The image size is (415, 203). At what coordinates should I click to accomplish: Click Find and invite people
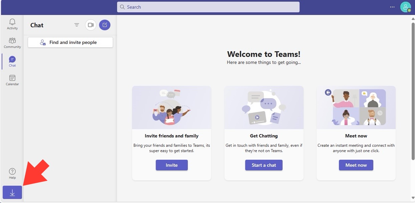click(x=70, y=42)
